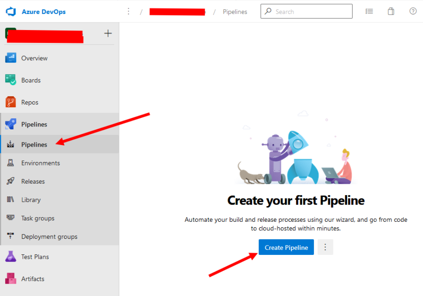Open the Overview section icon
423x296 pixels.
11,58
